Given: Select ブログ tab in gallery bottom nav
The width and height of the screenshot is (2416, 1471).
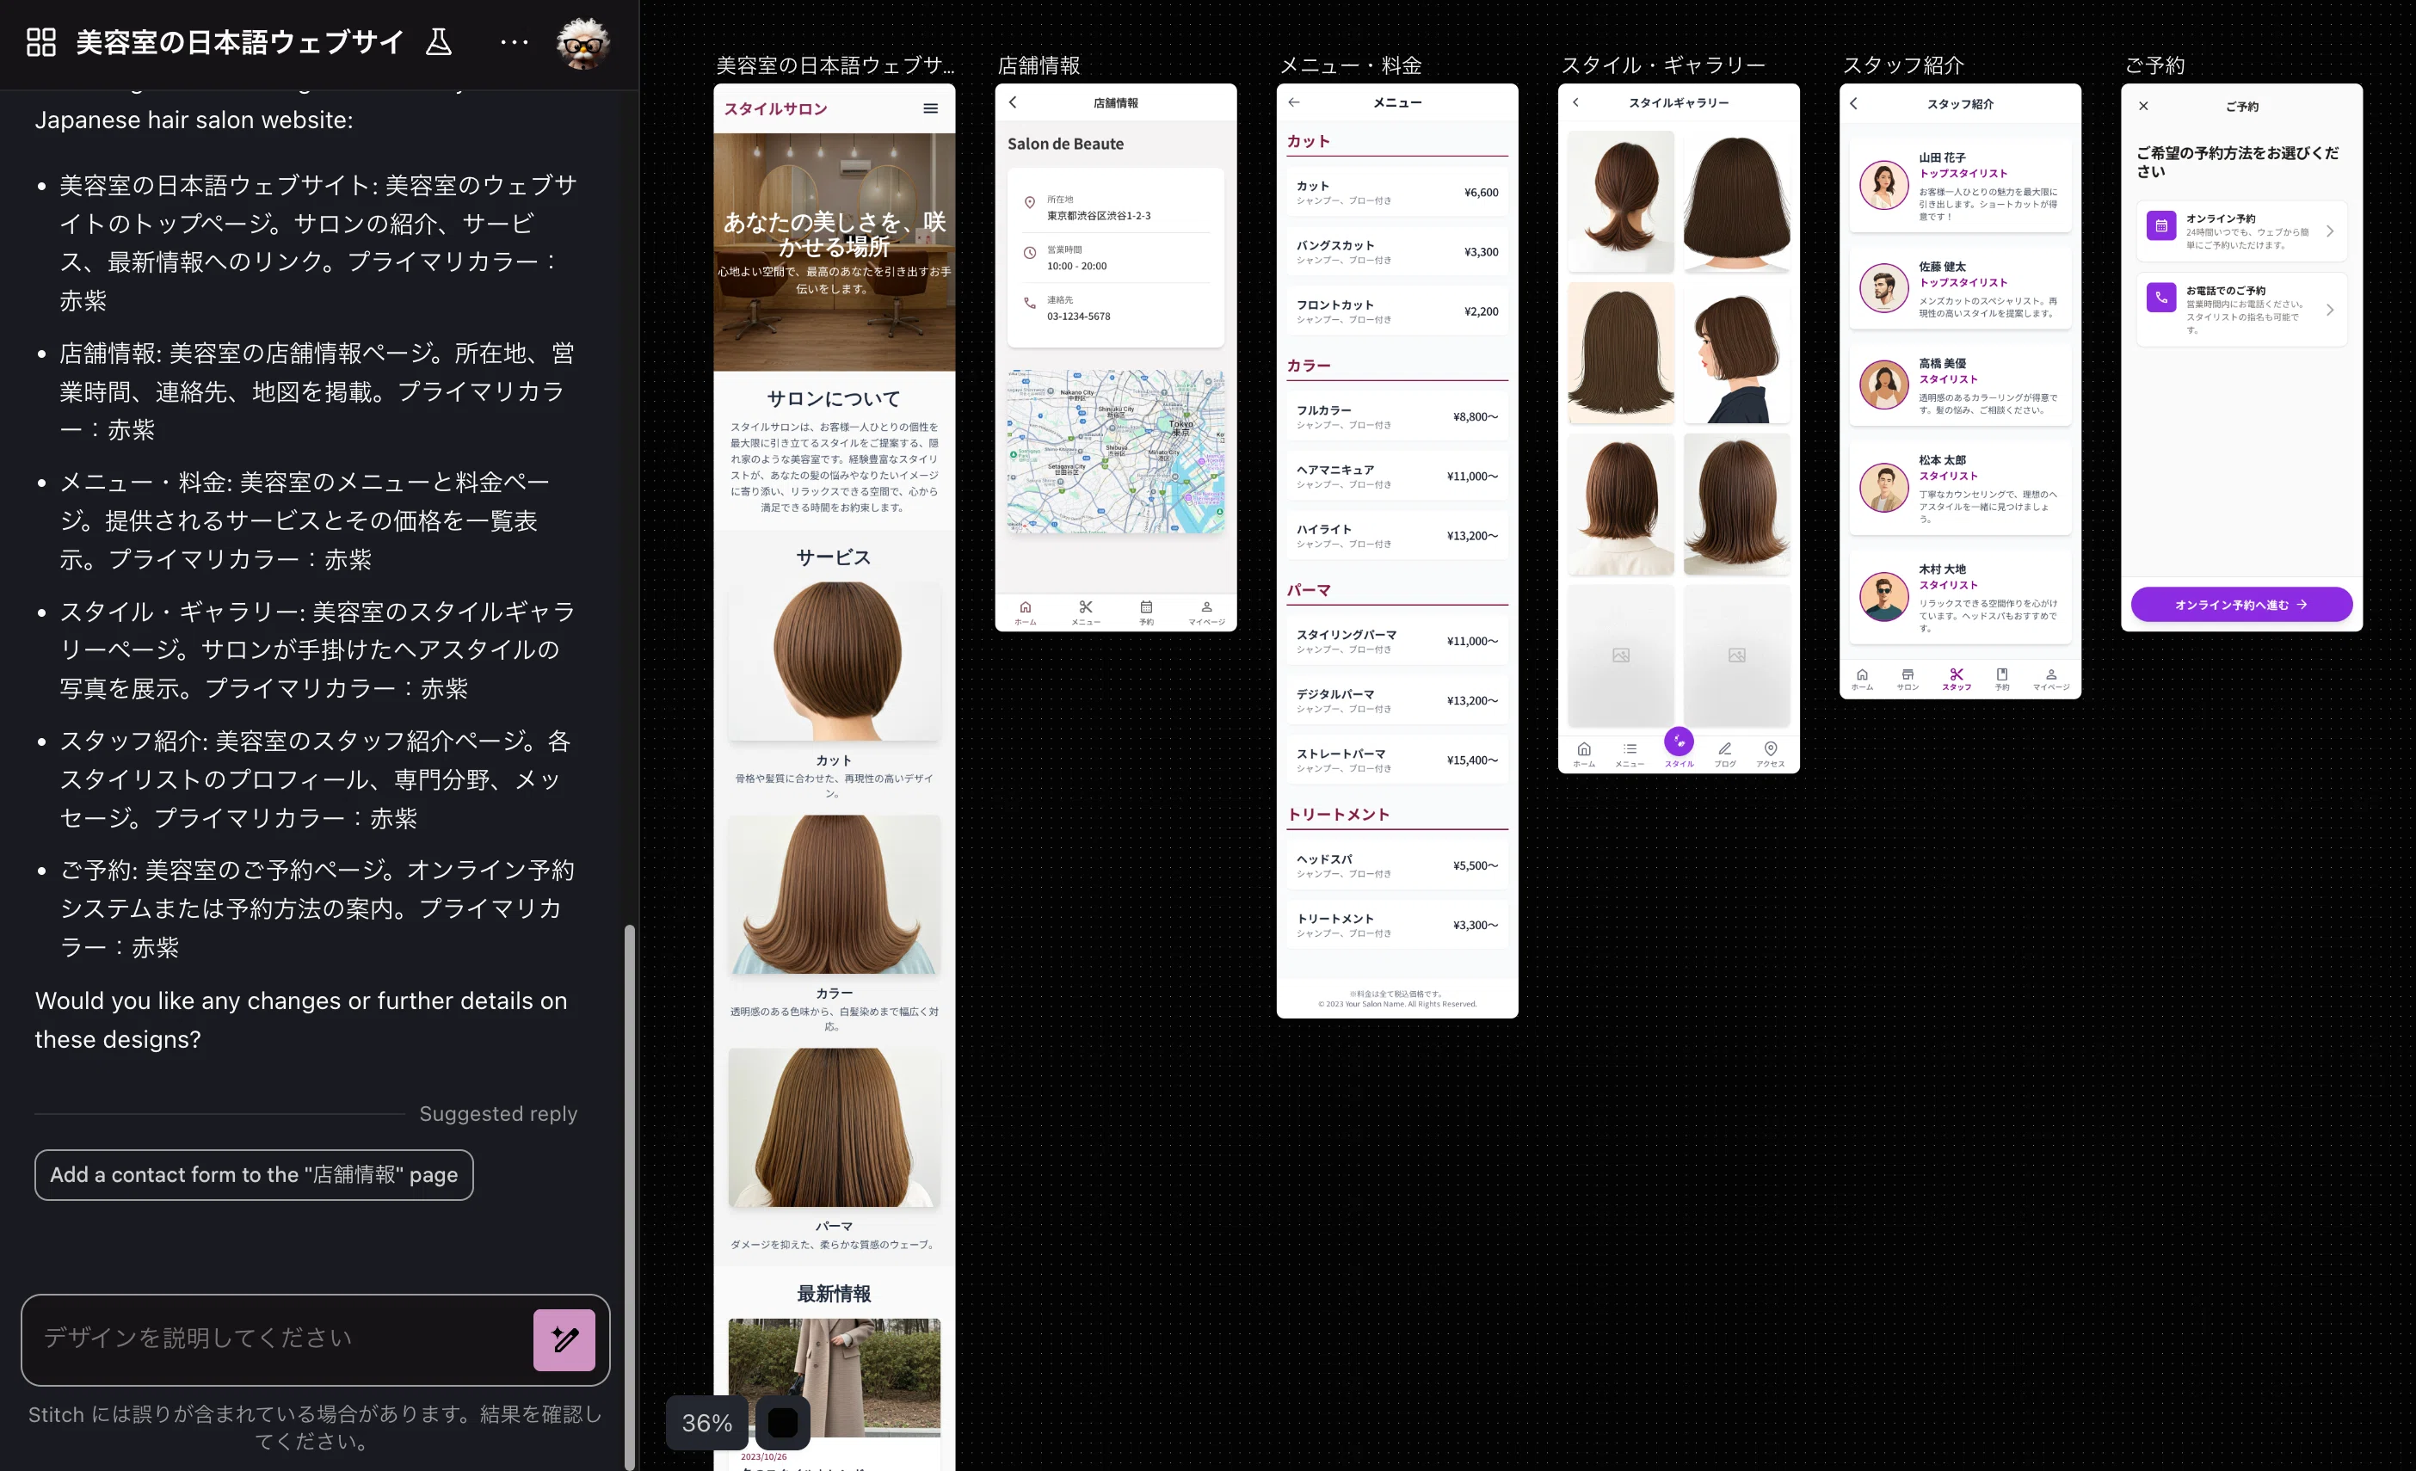Looking at the screenshot, I should (x=1725, y=754).
